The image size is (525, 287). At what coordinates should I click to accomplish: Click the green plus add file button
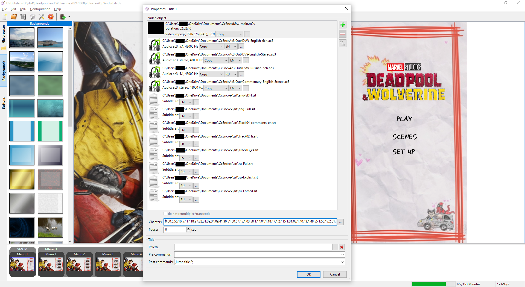click(342, 25)
